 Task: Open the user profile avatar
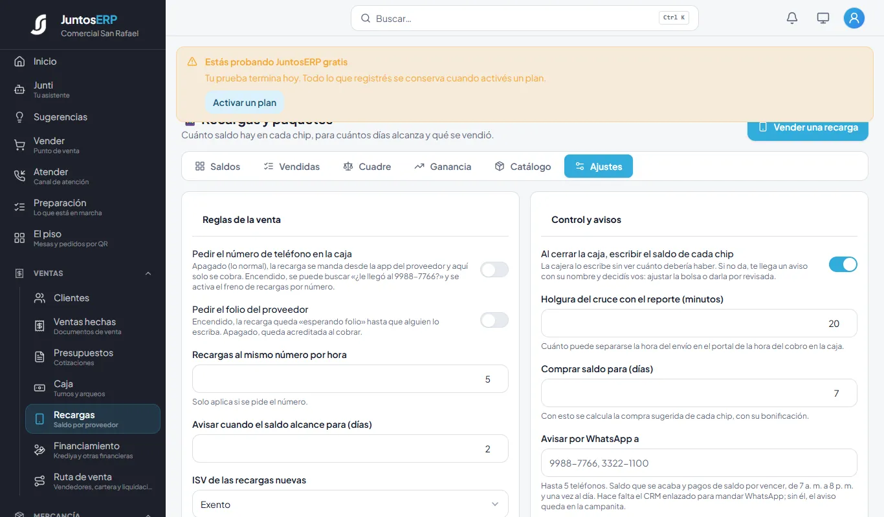tap(854, 18)
